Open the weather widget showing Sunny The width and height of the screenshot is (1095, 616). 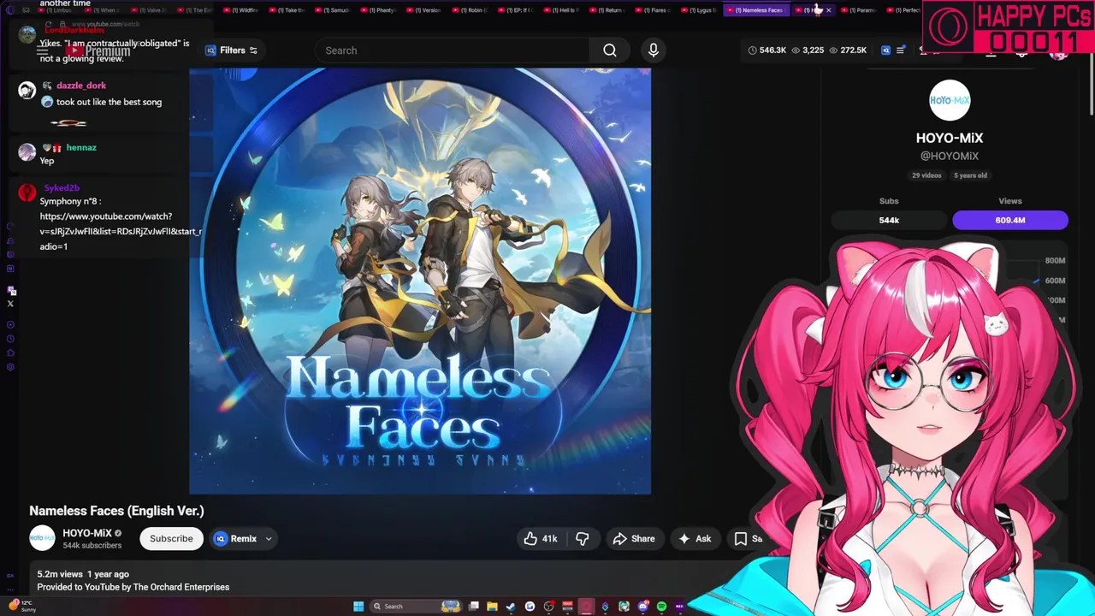tap(21, 606)
